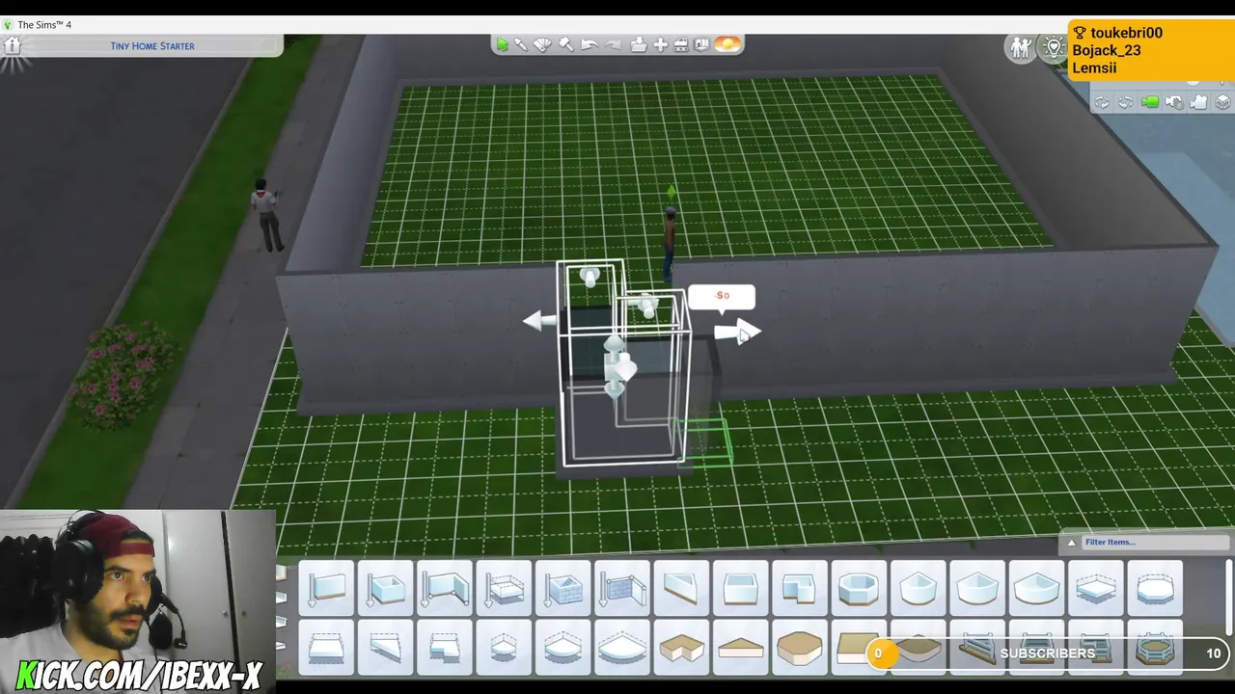Image resolution: width=1235 pixels, height=694 pixels.
Task: Click the vertical height arrow on room
Action: coord(616,366)
